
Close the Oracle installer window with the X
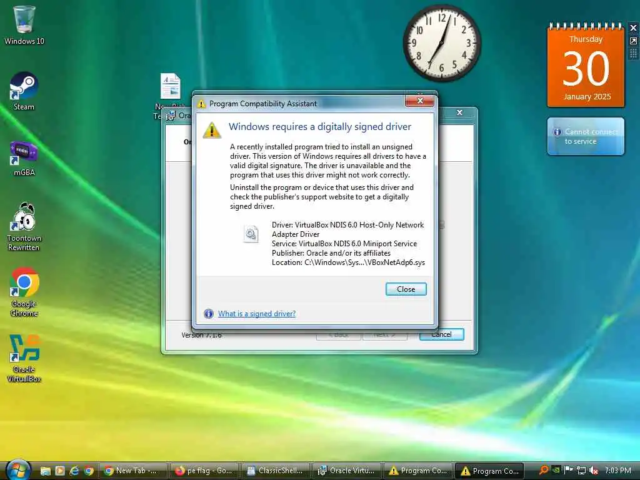click(x=459, y=112)
